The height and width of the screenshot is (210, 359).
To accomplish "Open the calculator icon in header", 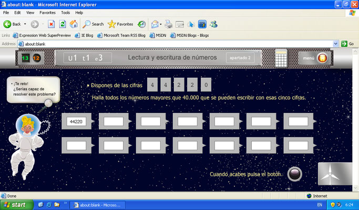I will point(281,58).
